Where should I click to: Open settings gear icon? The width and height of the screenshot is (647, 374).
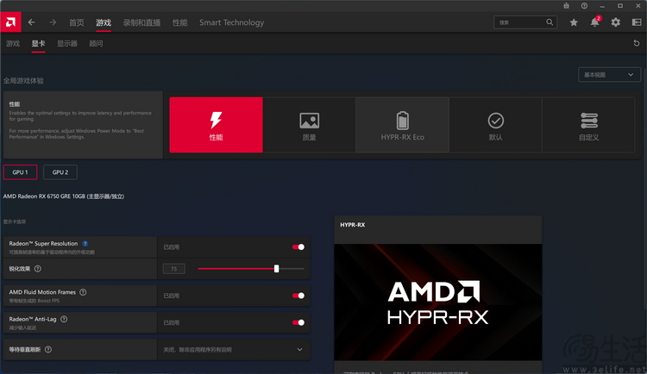[616, 22]
